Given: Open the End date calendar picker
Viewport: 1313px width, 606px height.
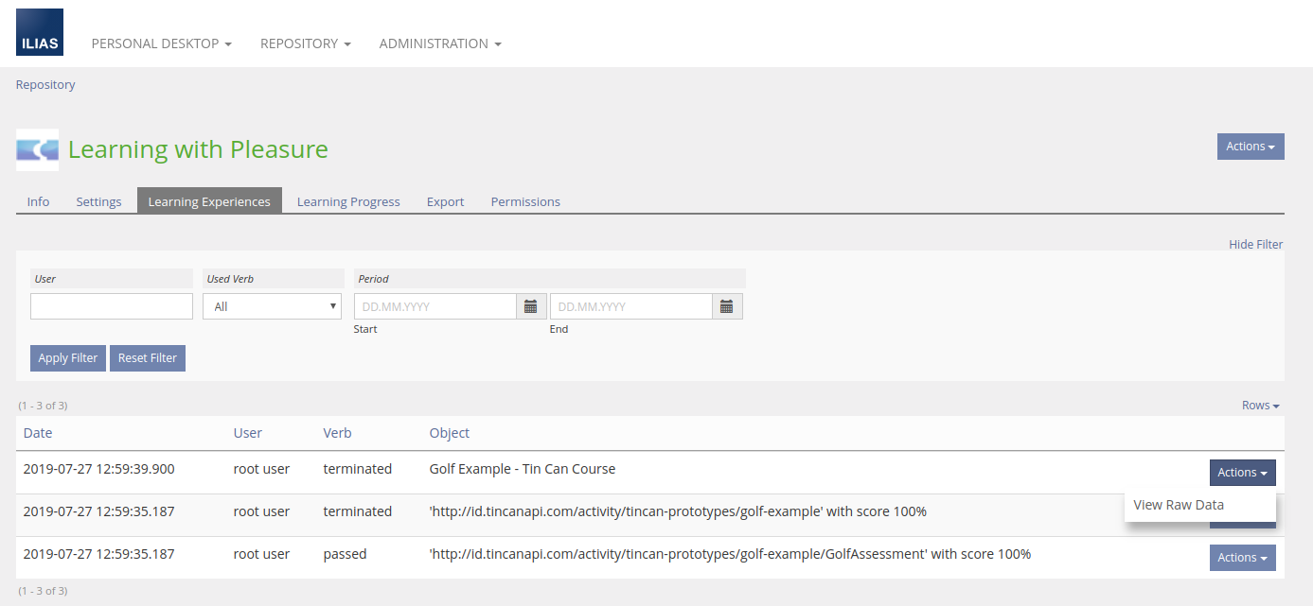Looking at the screenshot, I should click(727, 306).
